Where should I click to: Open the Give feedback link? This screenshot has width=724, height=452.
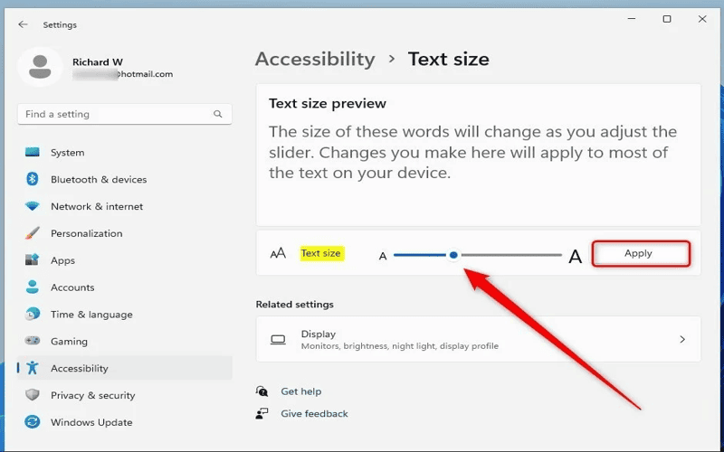pos(314,414)
